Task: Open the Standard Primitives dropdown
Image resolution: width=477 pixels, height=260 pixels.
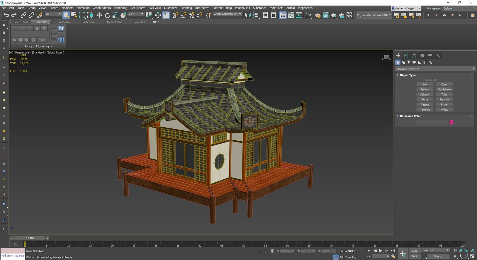Action: (435, 69)
